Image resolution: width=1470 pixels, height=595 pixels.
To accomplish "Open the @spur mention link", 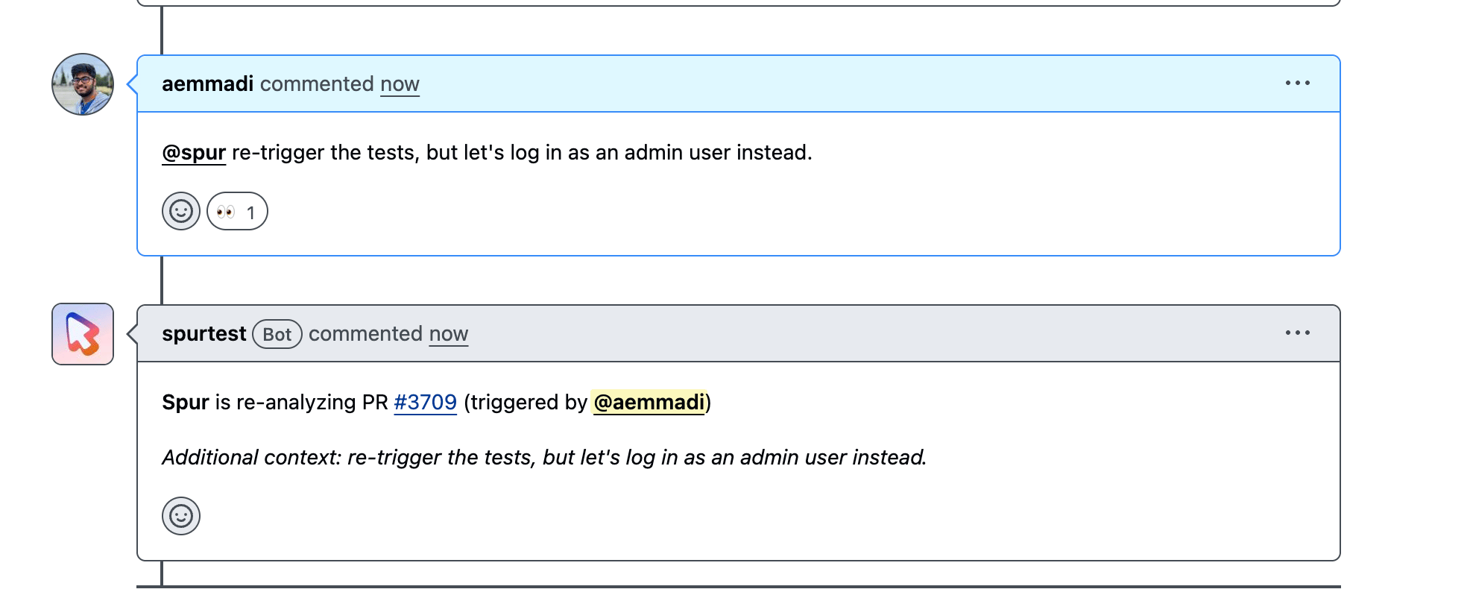I will pos(194,152).
